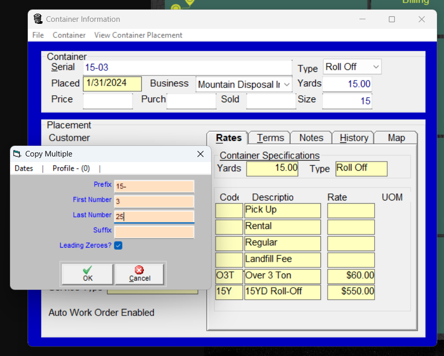Click the Container Information trash can icon
Viewport: 444px width, 356px height.
coord(38,19)
